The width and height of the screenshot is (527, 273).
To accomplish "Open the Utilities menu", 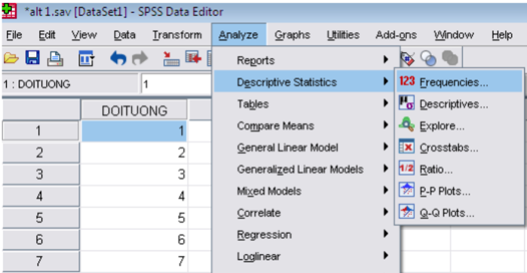I will point(343,35).
